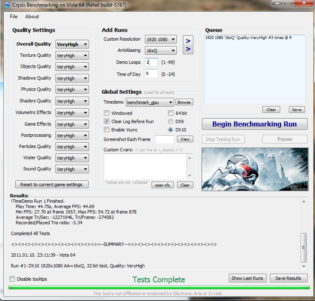Expand the Physics Quality dropdown
Screen dimensions: 315x301
72,90
